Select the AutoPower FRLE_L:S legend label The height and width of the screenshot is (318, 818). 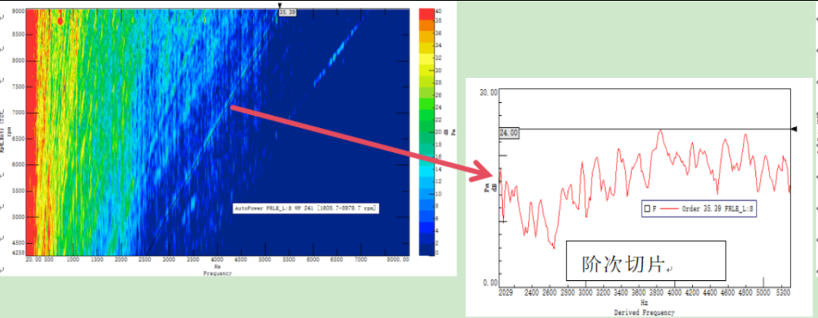coord(306,206)
